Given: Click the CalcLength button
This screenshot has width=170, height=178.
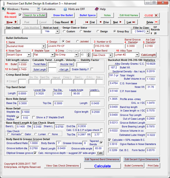Looking at the screenshot, I should [x=148, y=55].
